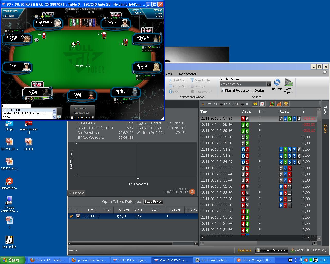Open the Table Scanner tab
Screen dimensions: 330x264
pos(187,74)
